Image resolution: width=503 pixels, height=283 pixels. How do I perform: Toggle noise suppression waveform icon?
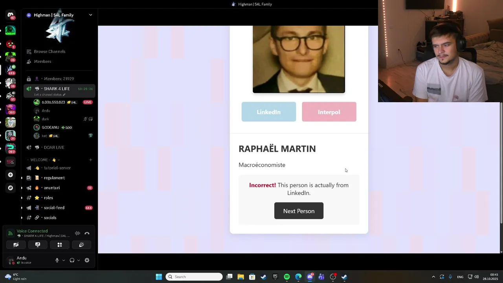click(77, 233)
